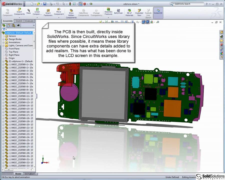Click the Explode Line Sketch button
The width and height of the screenshot is (225, 180).
148,14
